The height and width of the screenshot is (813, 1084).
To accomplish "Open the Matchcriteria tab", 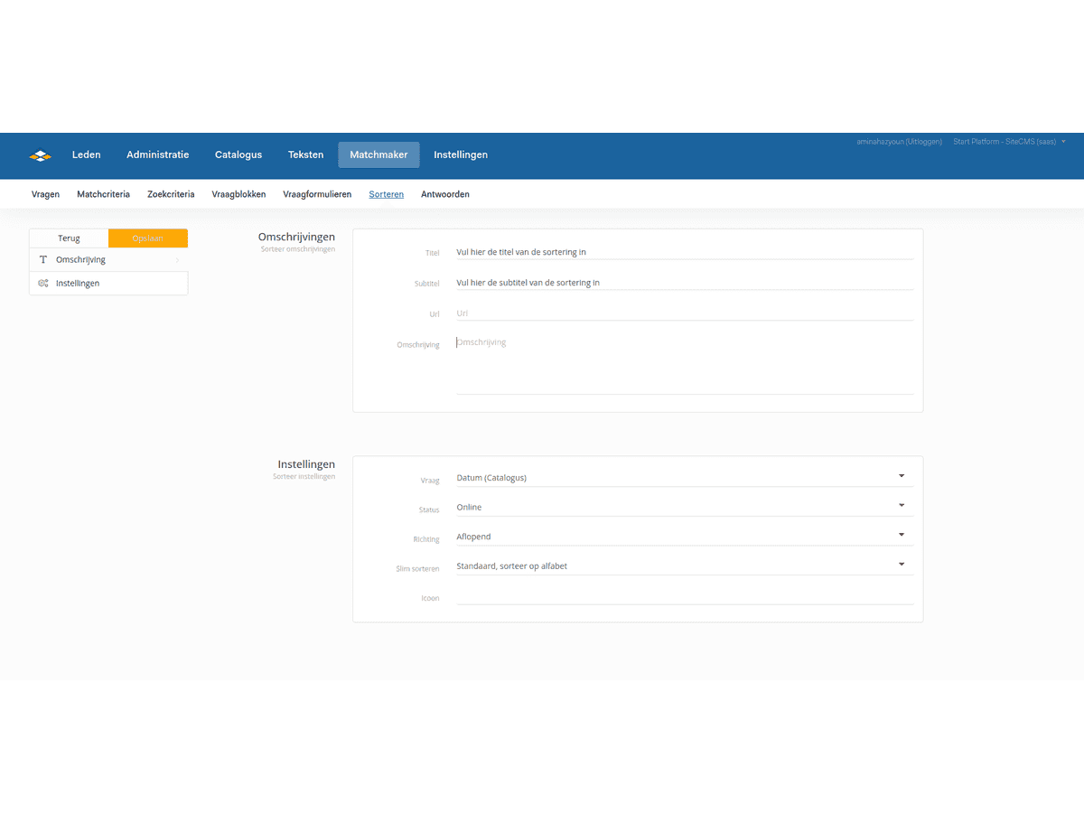I will pos(103,194).
